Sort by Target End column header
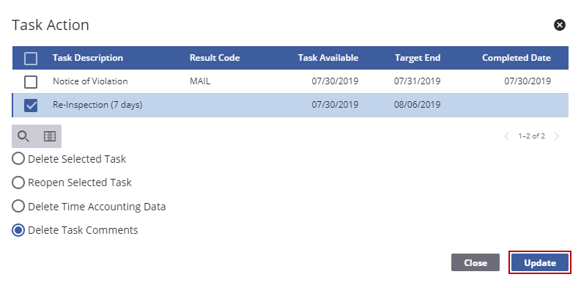 418,58
